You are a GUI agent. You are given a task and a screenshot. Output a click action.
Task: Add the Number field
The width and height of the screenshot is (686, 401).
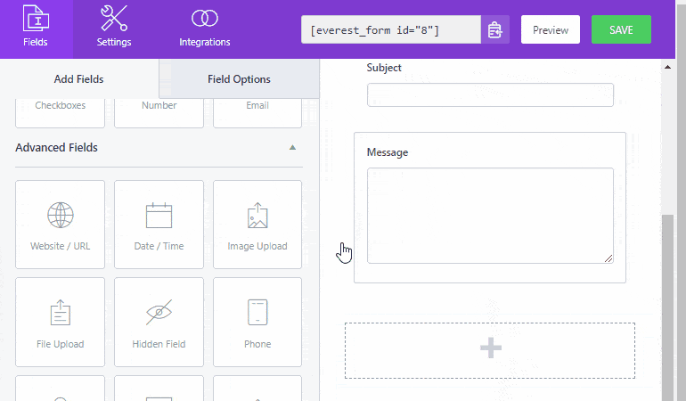pyautogui.click(x=159, y=113)
